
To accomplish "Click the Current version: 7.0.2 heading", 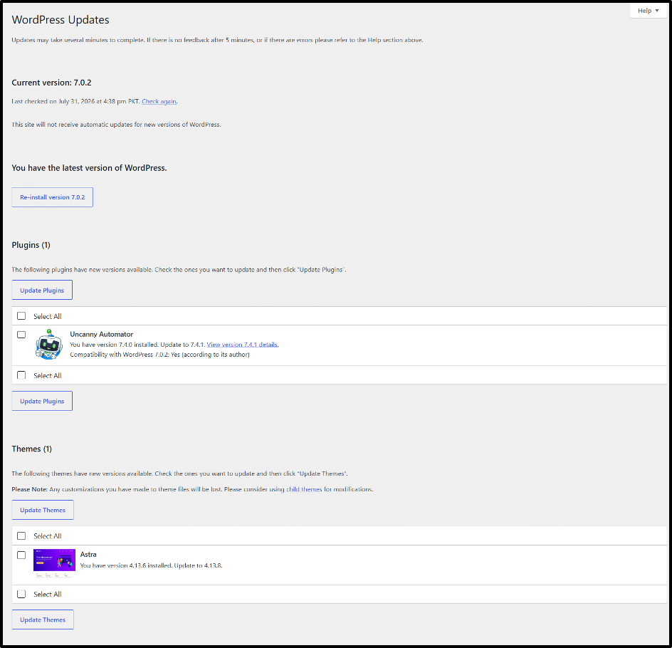I will 51,83.
